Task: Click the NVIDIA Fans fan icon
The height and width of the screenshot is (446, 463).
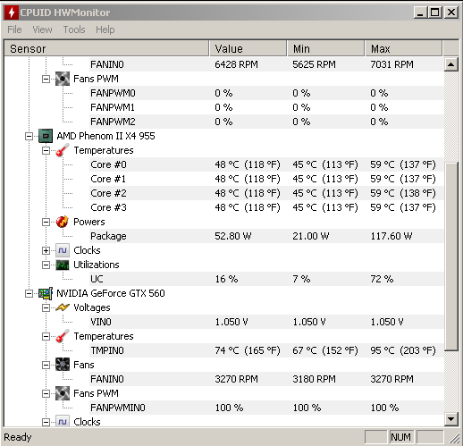Action: [x=63, y=365]
